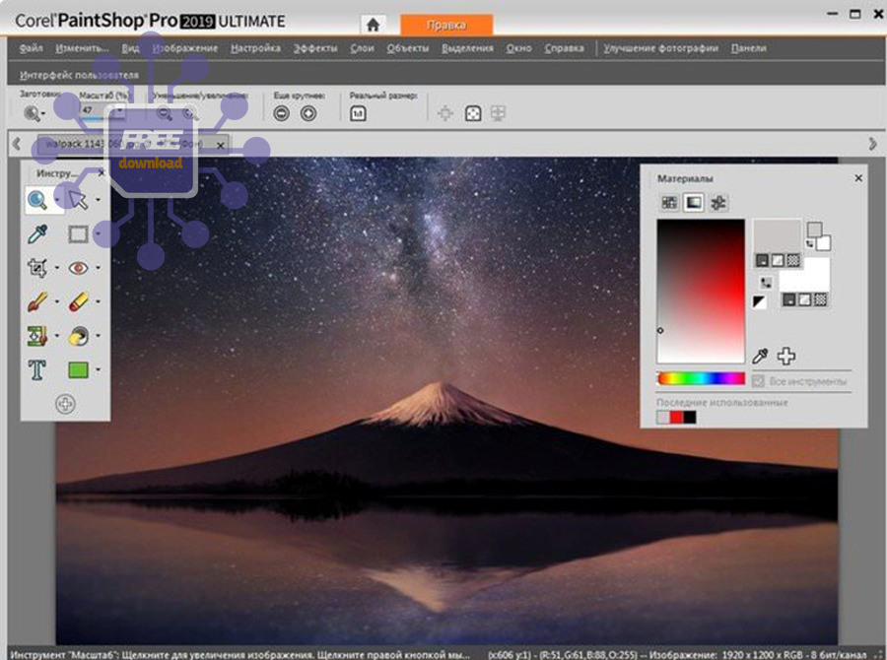Image resolution: width=887 pixels, height=660 pixels.
Task: Select the Zoom magnifier tool
Action: pos(38,201)
